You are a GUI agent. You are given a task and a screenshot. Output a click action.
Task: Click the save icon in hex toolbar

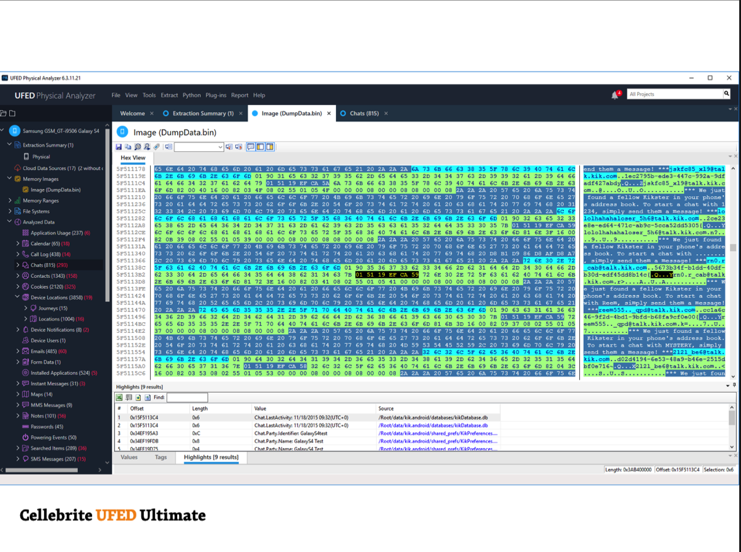click(119, 147)
